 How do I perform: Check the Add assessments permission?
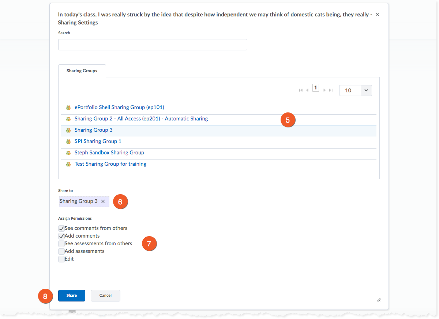[61, 251]
